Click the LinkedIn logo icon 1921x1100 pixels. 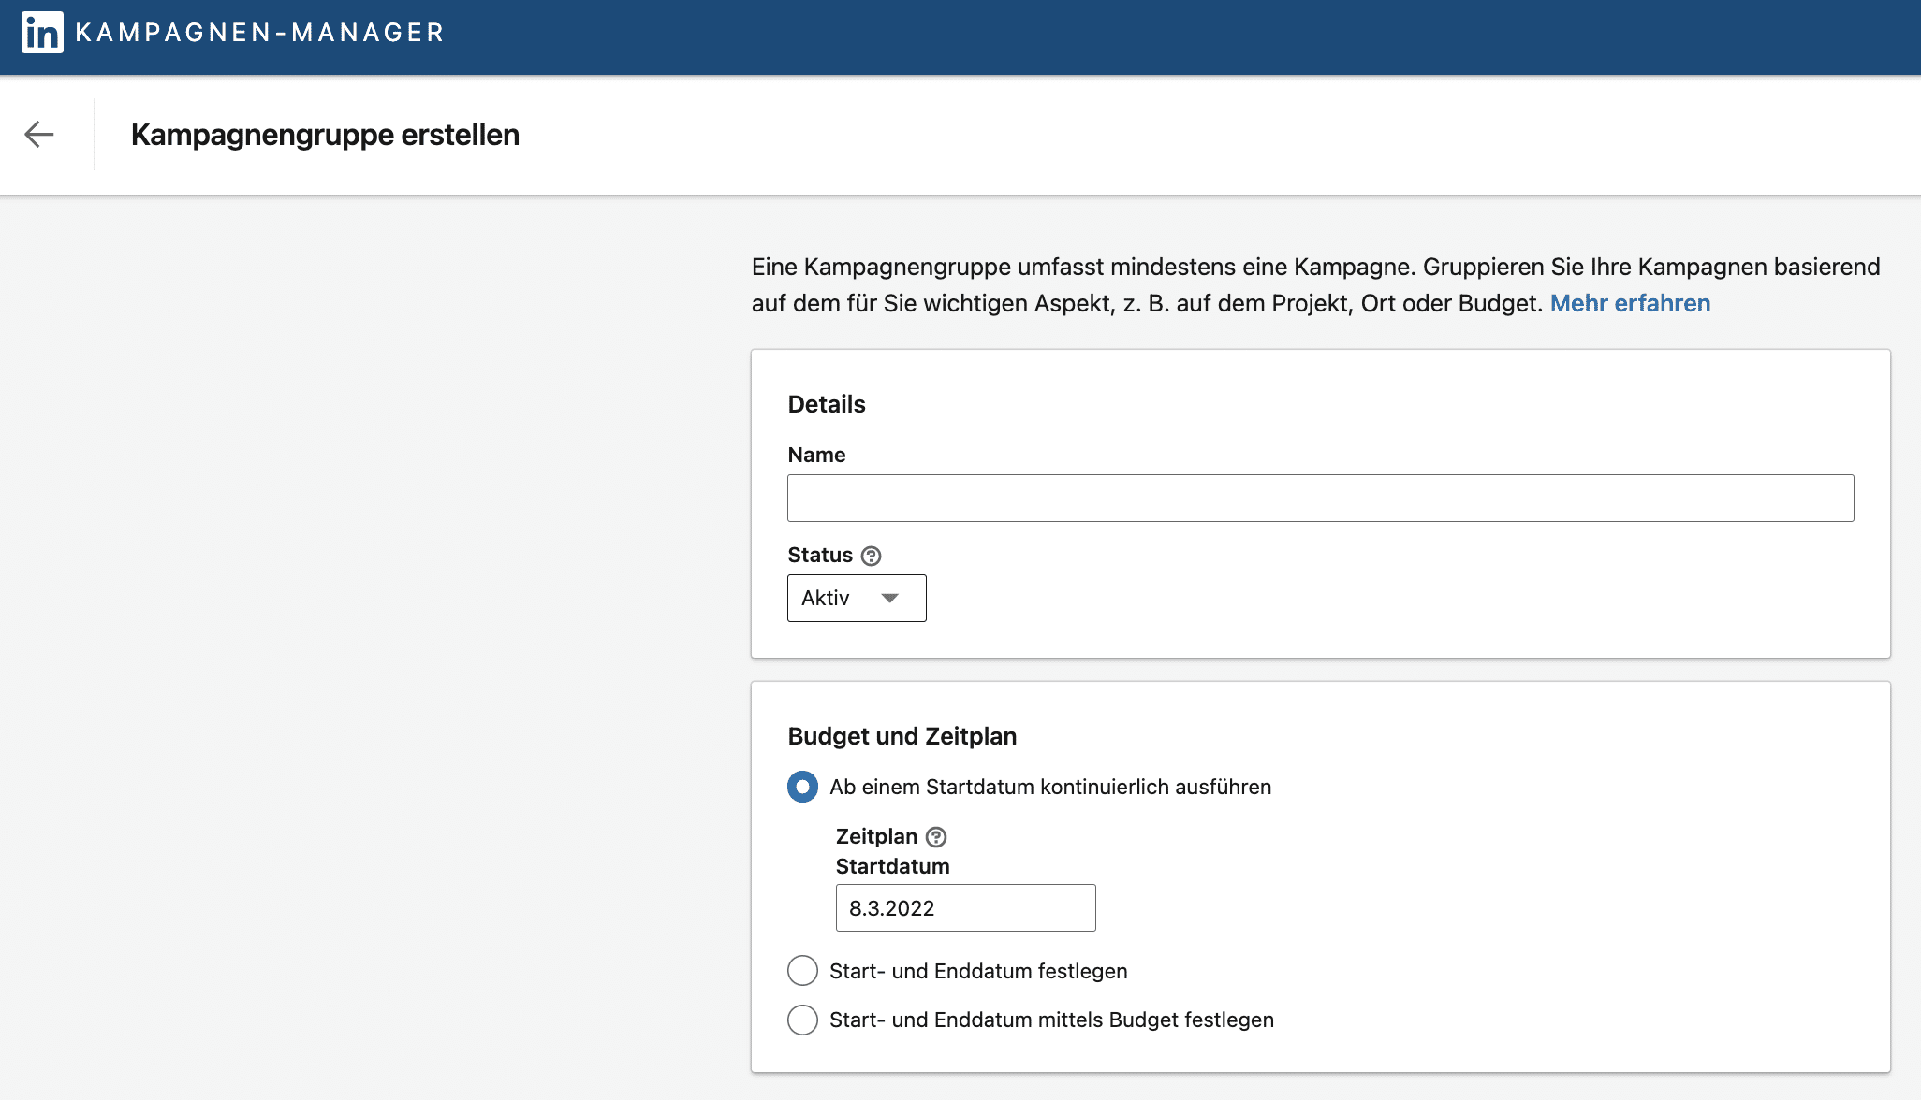coord(42,33)
